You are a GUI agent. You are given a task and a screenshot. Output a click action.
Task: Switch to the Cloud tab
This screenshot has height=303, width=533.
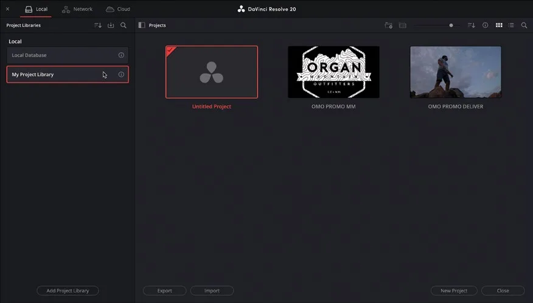pyautogui.click(x=118, y=9)
